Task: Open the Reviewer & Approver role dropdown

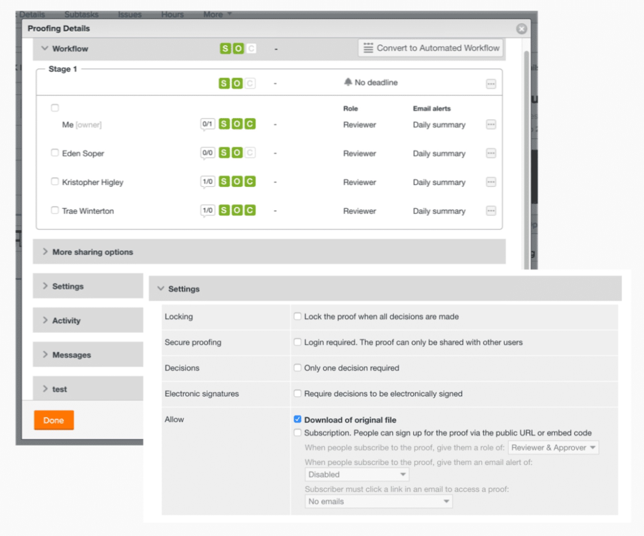Action: coord(553,448)
